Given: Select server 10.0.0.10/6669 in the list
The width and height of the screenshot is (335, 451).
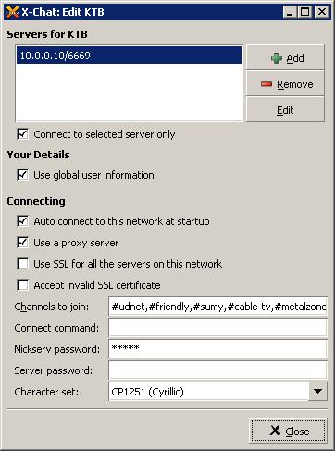Looking at the screenshot, I should (x=129, y=56).
